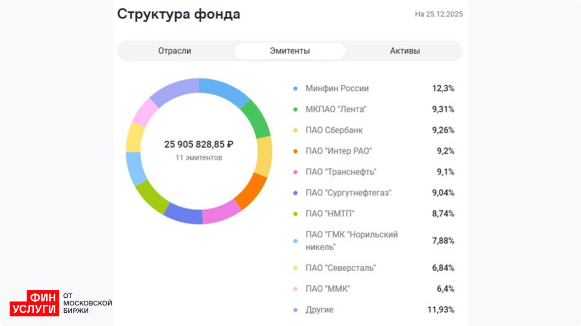The image size is (581, 326).
Task: Click the ПАО "Северсталь" legend label
Action: point(340,268)
